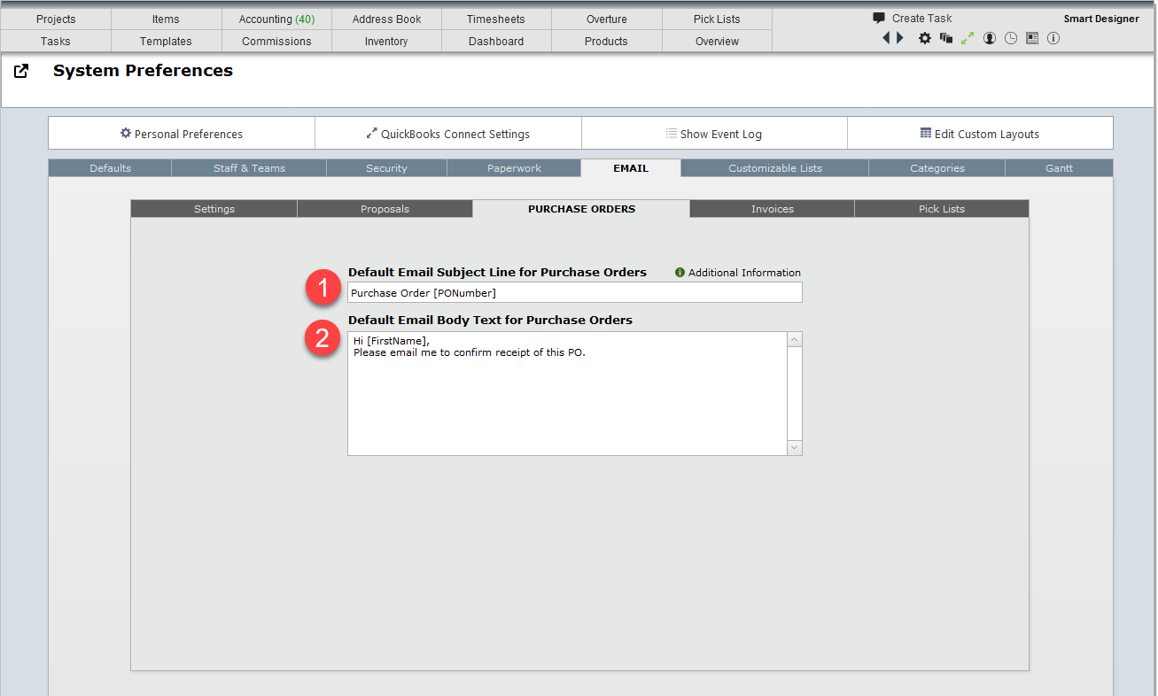
Task: Open the settings gear icon
Action: tap(925, 38)
